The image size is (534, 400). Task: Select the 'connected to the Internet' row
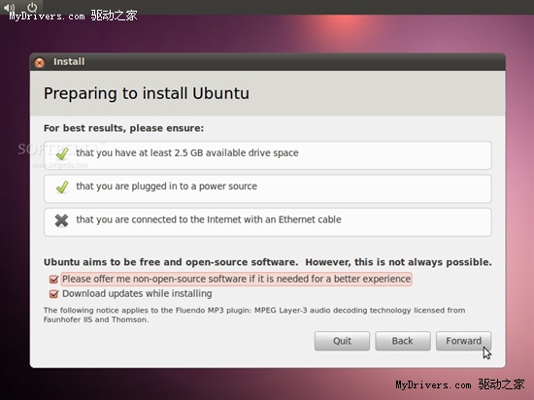tap(268, 222)
